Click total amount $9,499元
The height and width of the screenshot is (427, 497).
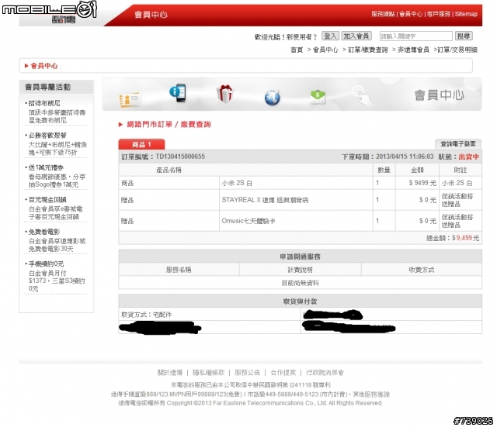coord(465,238)
